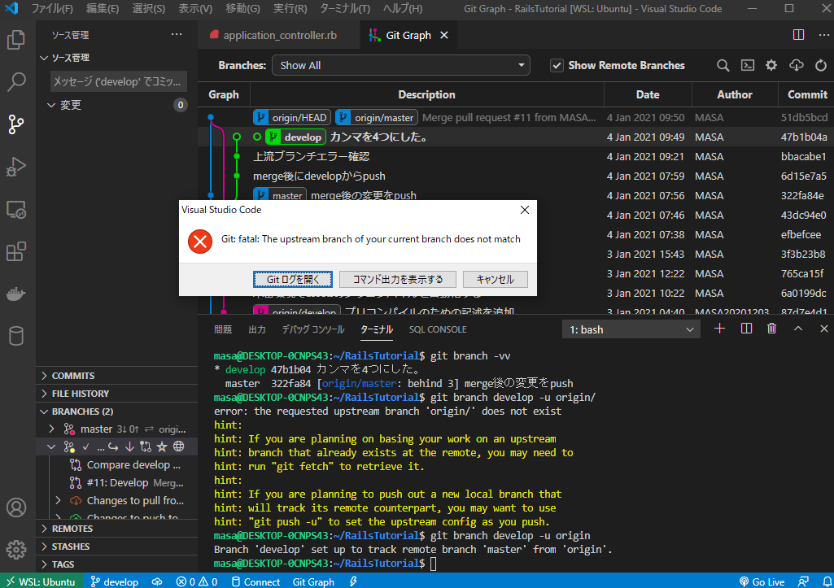
Task: Split the terminal pane
Action: pos(746,329)
